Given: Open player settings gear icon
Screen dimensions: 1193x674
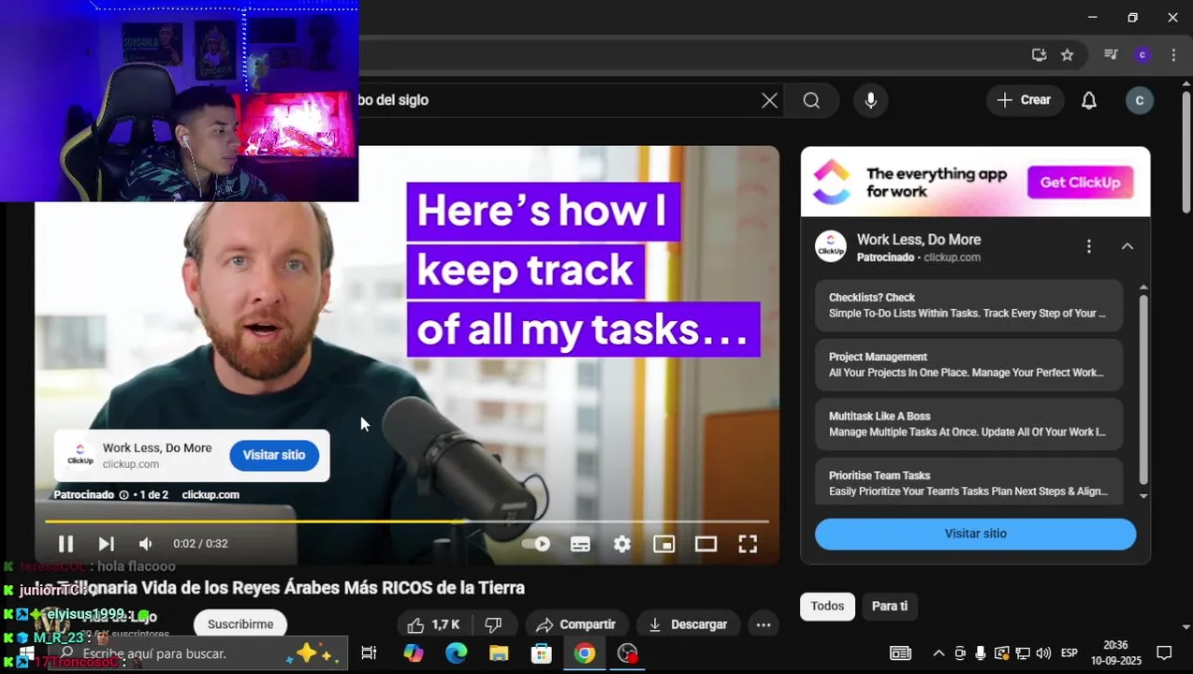Looking at the screenshot, I should pos(622,544).
